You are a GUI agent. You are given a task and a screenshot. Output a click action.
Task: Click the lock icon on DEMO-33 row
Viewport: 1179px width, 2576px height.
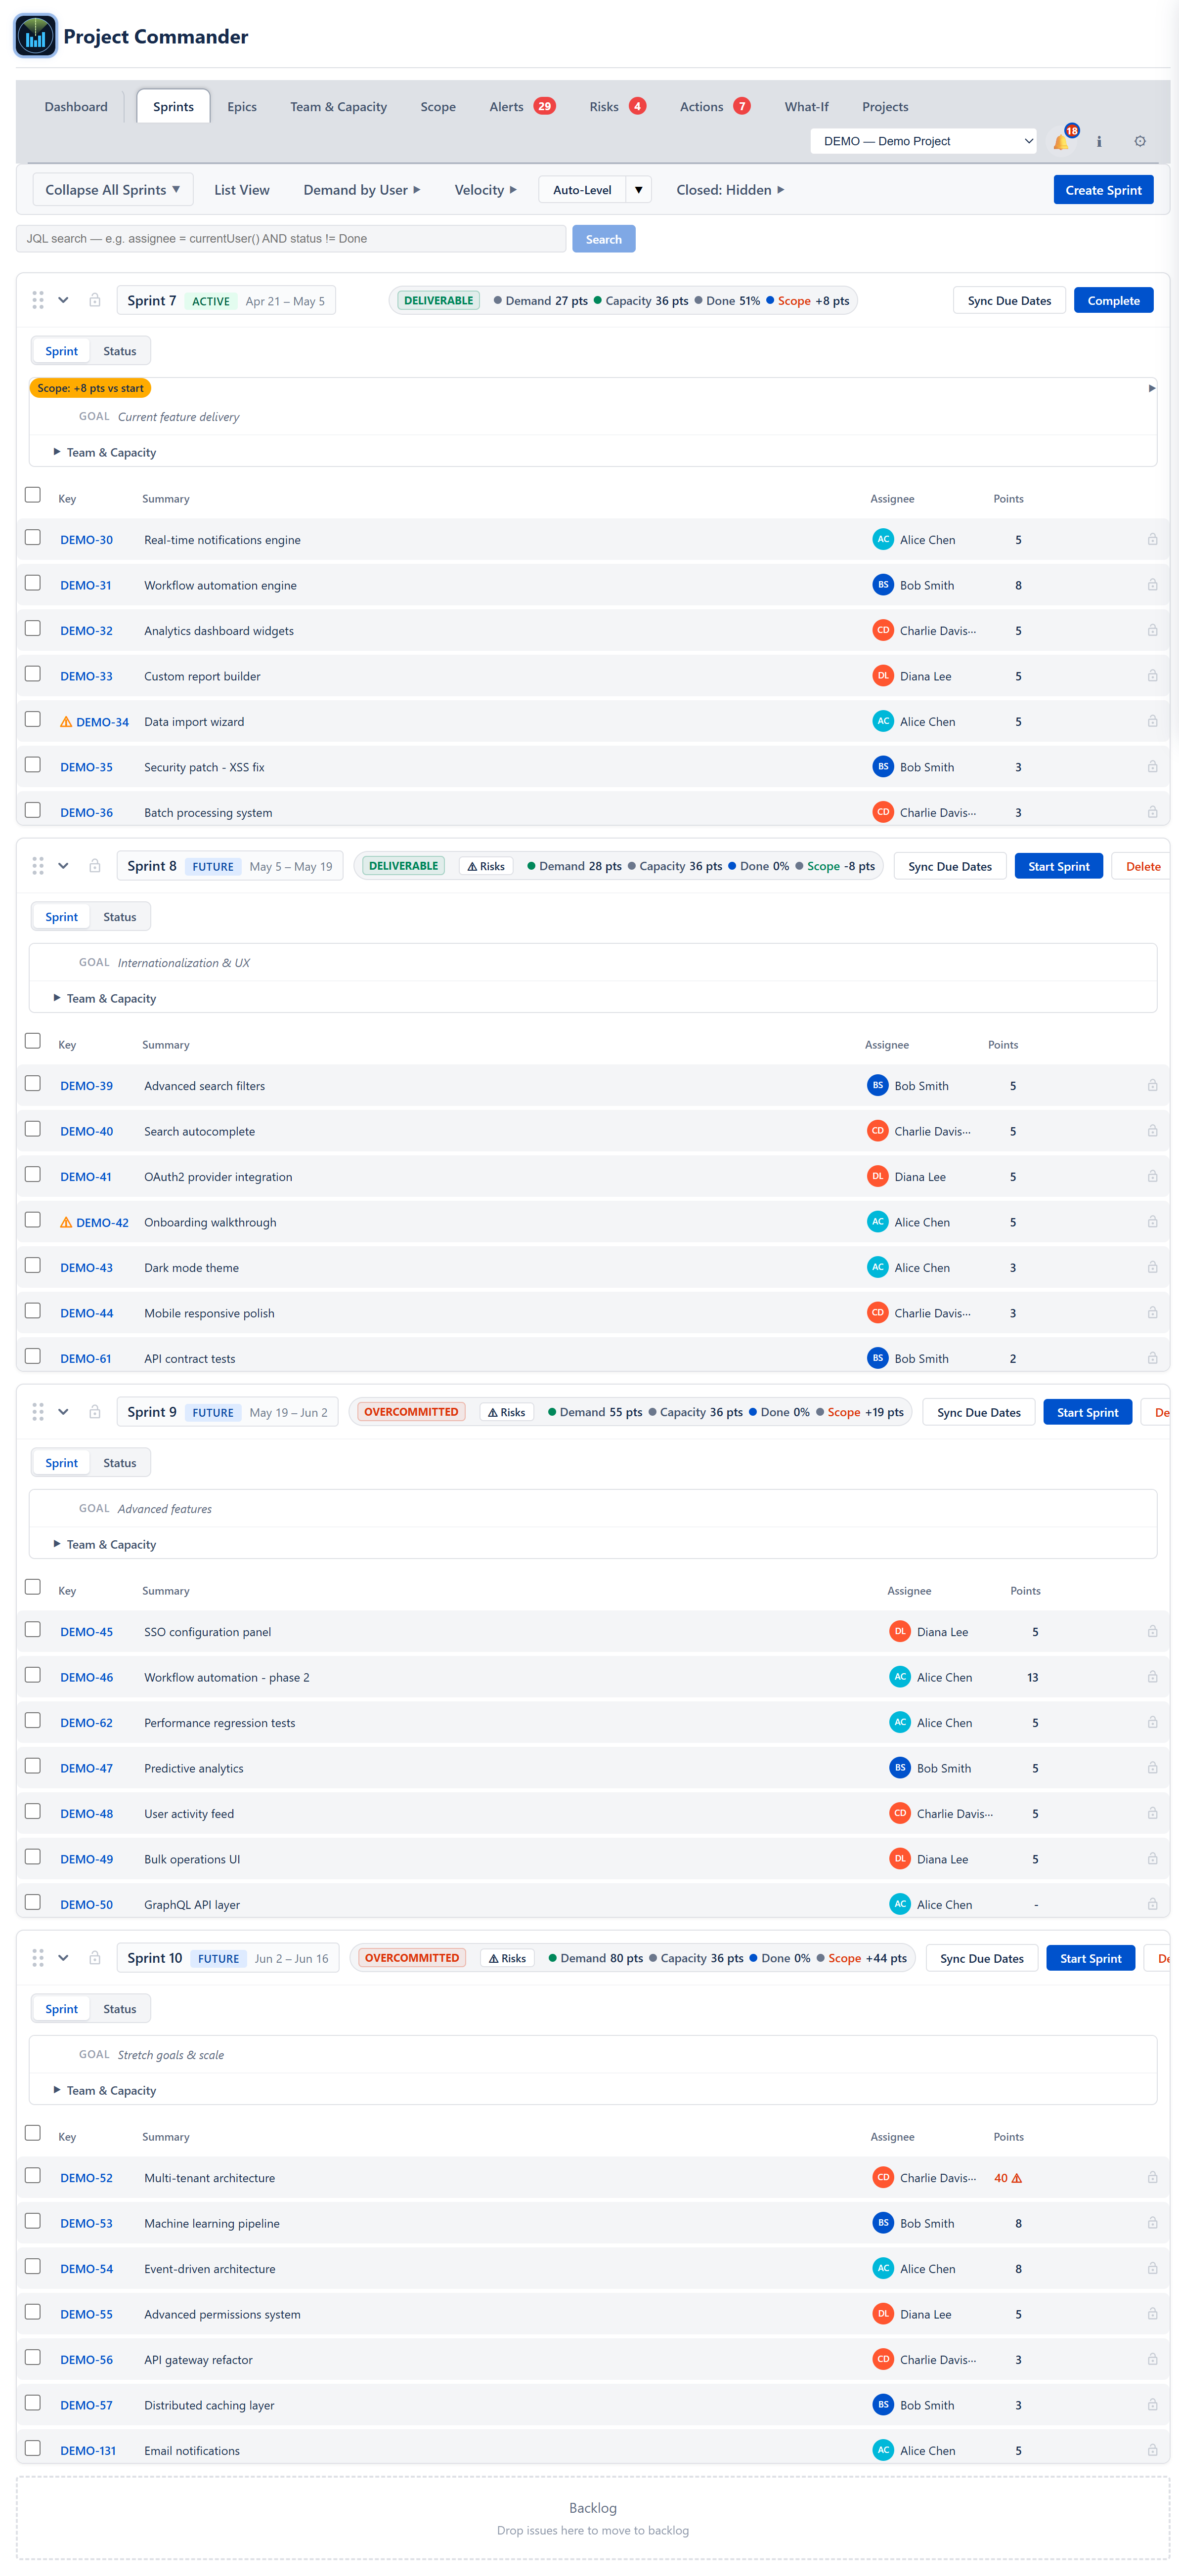click(x=1152, y=676)
